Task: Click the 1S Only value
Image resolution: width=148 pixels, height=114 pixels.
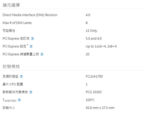Action: tap(91, 31)
